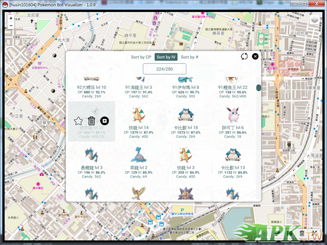Click the Pokémon list vertical scrollbar handle

(x=259, y=88)
